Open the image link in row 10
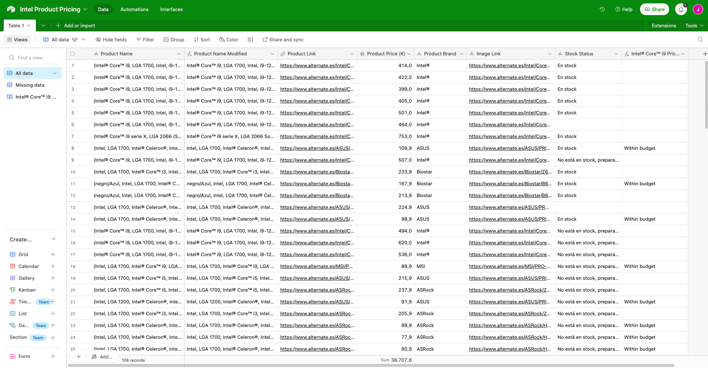Screen dimensions: 708x368 pyautogui.click(x=510, y=172)
